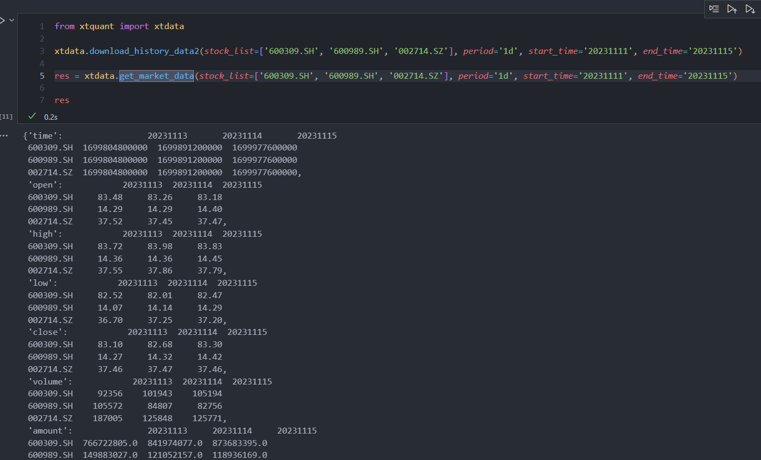Click volume value 187005
This screenshot has height=460, width=761.
107,418
